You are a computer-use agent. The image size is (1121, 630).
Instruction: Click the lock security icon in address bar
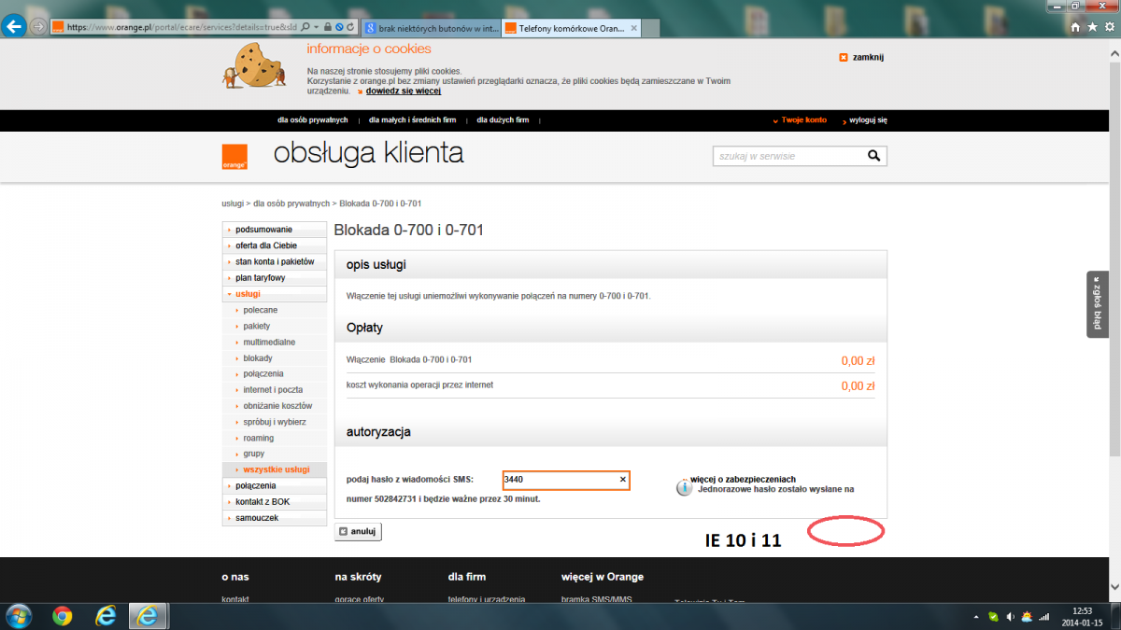coord(327,27)
